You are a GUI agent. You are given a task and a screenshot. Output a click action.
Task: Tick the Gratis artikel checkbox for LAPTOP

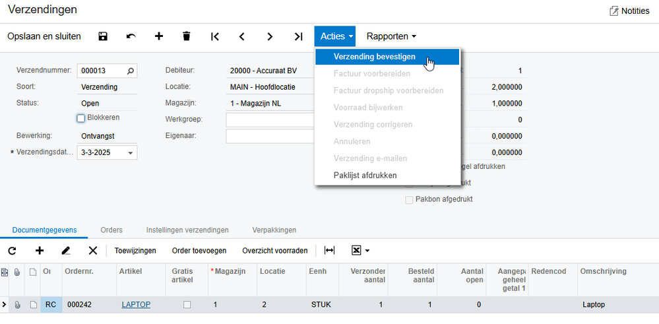click(x=187, y=305)
